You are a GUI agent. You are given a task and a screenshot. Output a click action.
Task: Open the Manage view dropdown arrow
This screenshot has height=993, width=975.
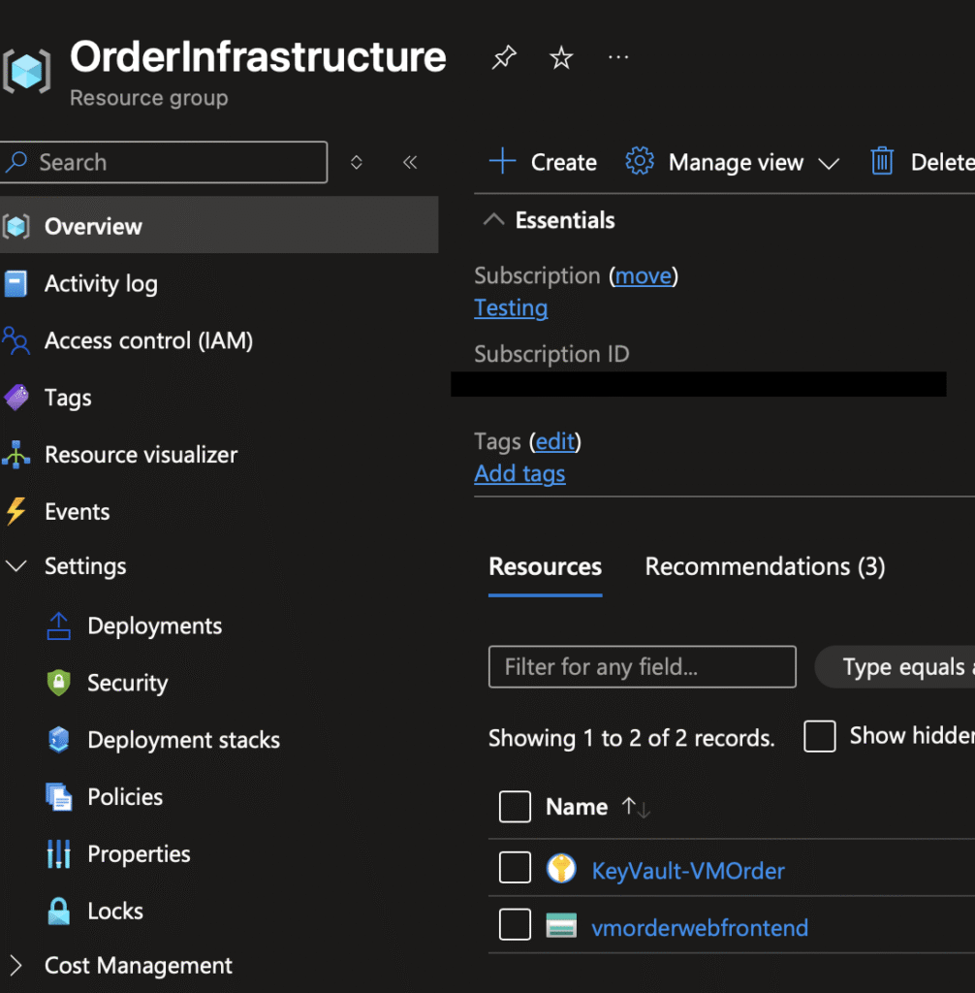(x=828, y=163)
